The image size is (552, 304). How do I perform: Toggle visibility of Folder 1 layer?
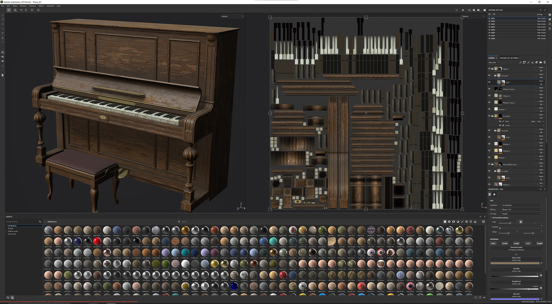tap(489, 69)
